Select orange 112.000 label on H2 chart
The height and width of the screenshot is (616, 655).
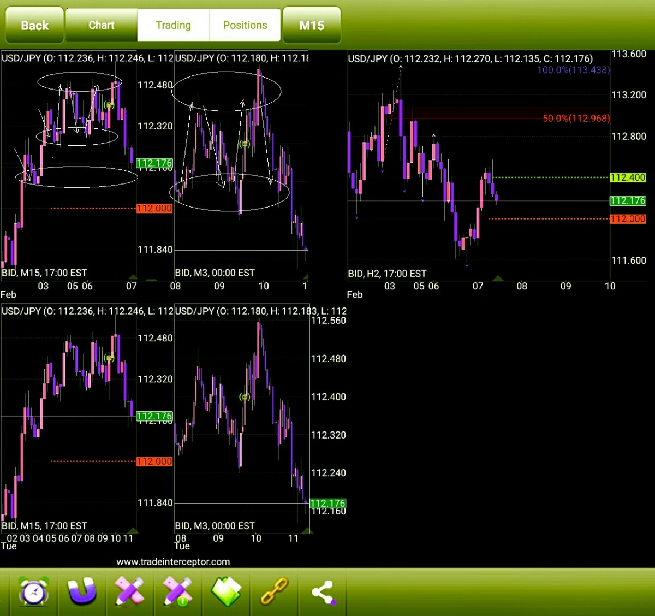point(628,219)
